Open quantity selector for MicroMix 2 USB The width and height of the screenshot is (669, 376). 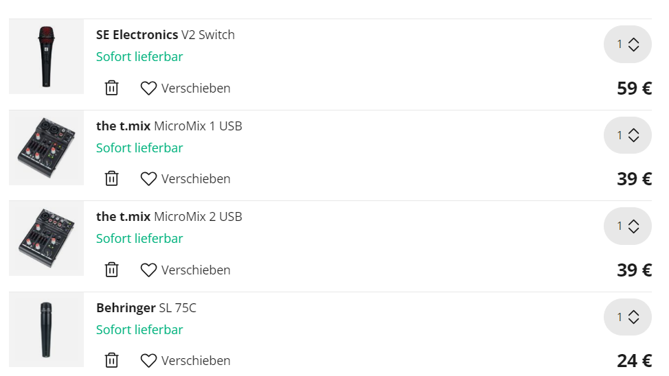627,226
